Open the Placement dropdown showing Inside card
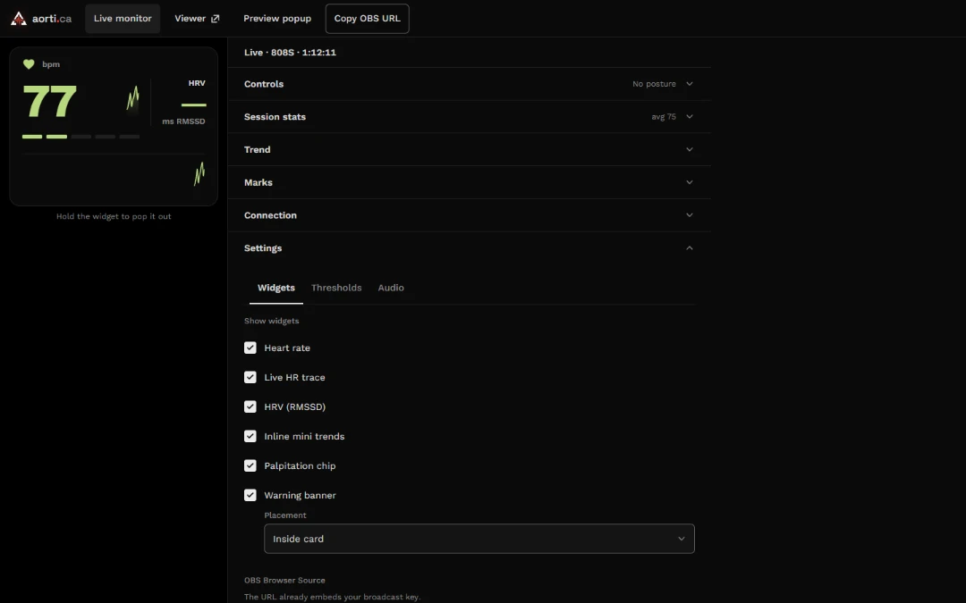 [479, 539]
